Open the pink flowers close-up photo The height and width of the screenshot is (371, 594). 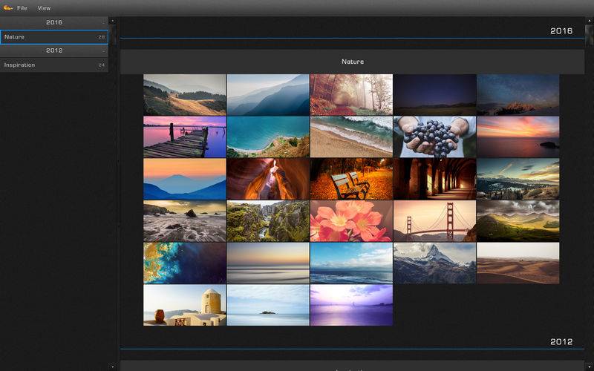(351, 220)
